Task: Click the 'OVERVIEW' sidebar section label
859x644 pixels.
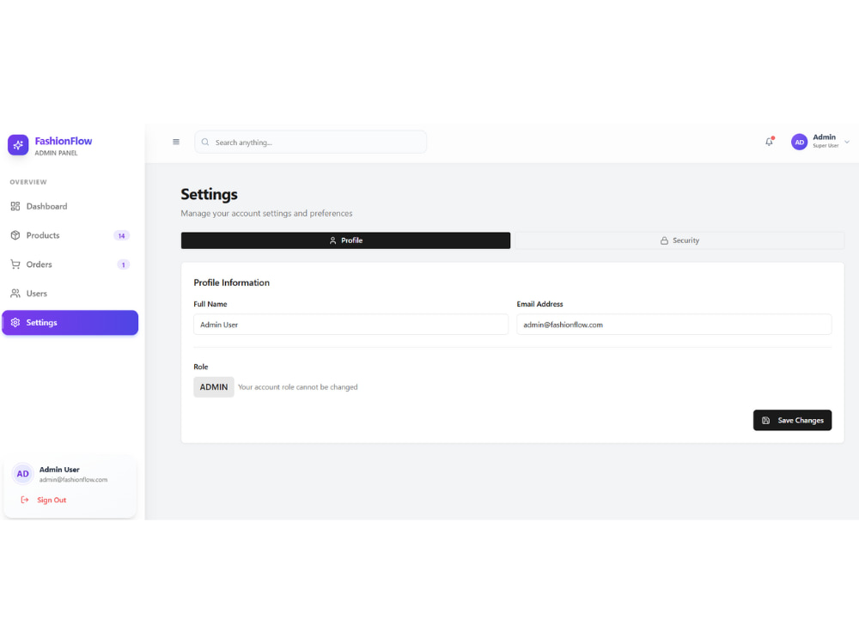Action: pyautogui.click(x=28, y=182)
